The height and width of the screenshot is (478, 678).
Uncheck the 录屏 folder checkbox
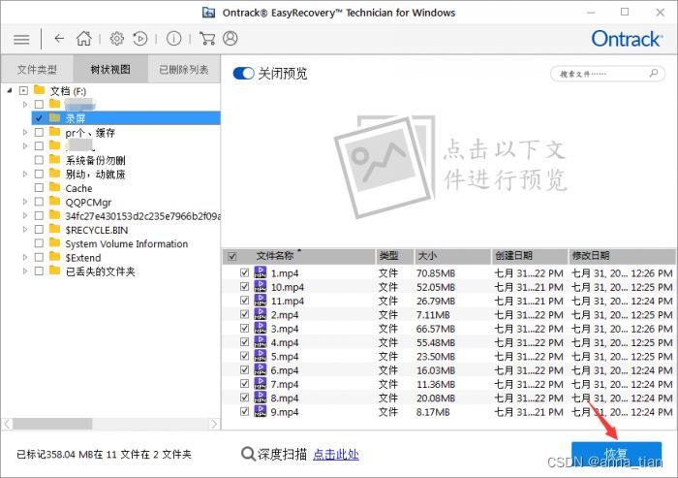tap(39, 118)
